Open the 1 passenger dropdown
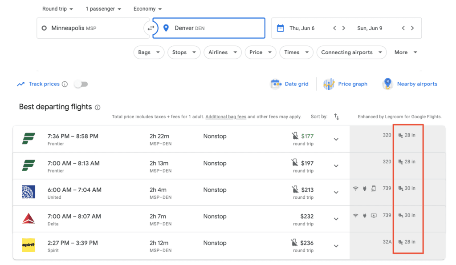The height and width of the screenshot is (265, 456). [103, 9]
